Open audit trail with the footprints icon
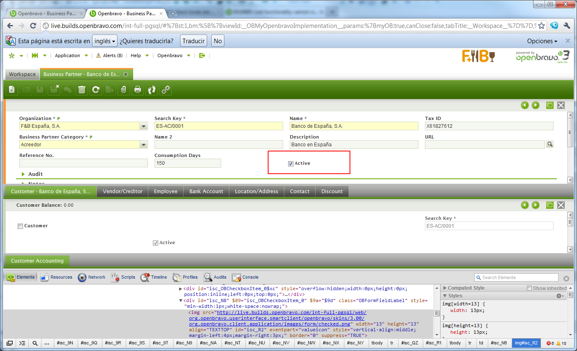The width and height of the screenshot is (577, 351). point(152,90)
